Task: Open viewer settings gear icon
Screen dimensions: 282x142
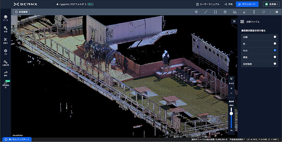Action: [x=277, y=12]
